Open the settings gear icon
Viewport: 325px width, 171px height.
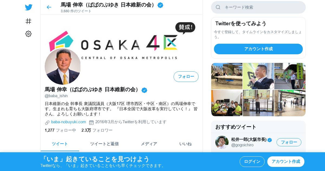pyautogui.click(x=28, y=34)
